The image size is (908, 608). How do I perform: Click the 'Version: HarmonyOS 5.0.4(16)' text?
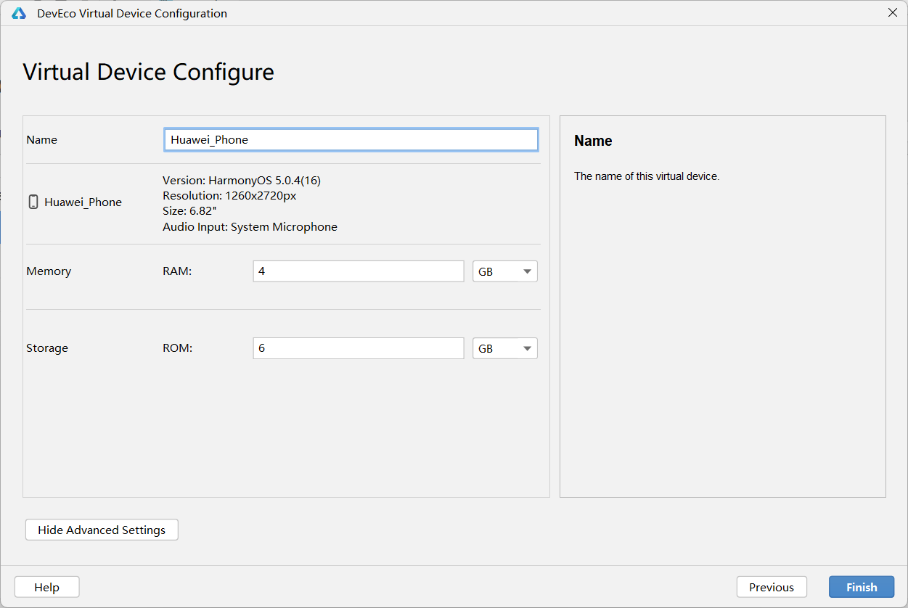242,180
